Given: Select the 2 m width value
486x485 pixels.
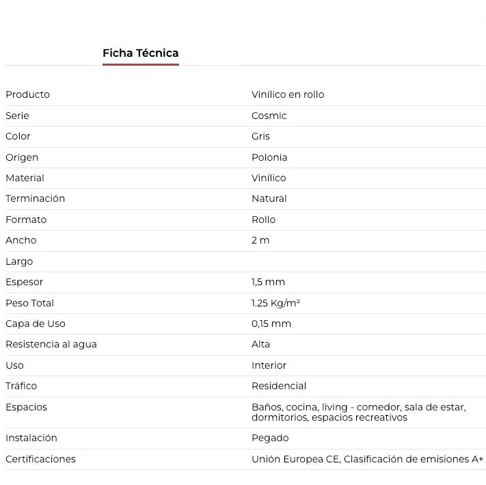Looking at the screenshot, I should [260, 240].
